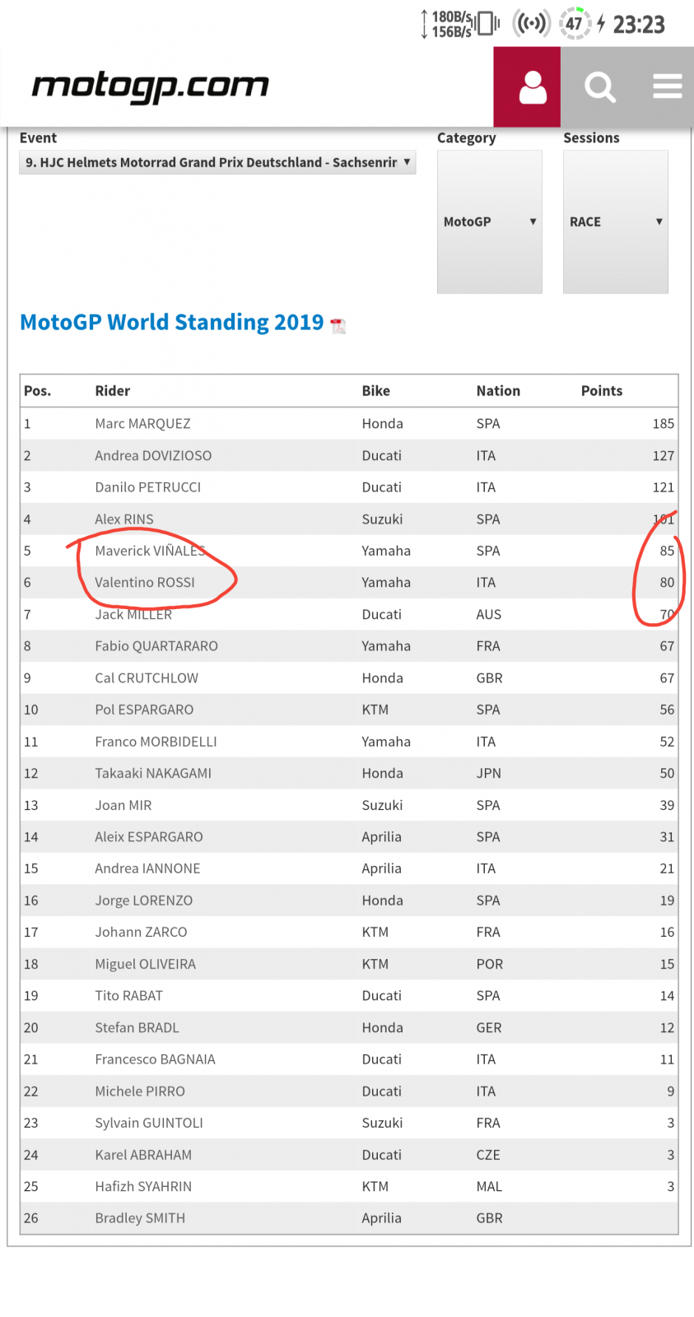
Task: Open the RACE sessions dropdown
Action: click(616, 221)
